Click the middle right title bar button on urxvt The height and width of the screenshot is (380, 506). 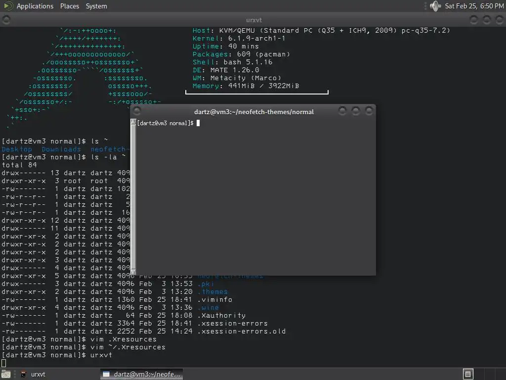click(x=487, y=20)
